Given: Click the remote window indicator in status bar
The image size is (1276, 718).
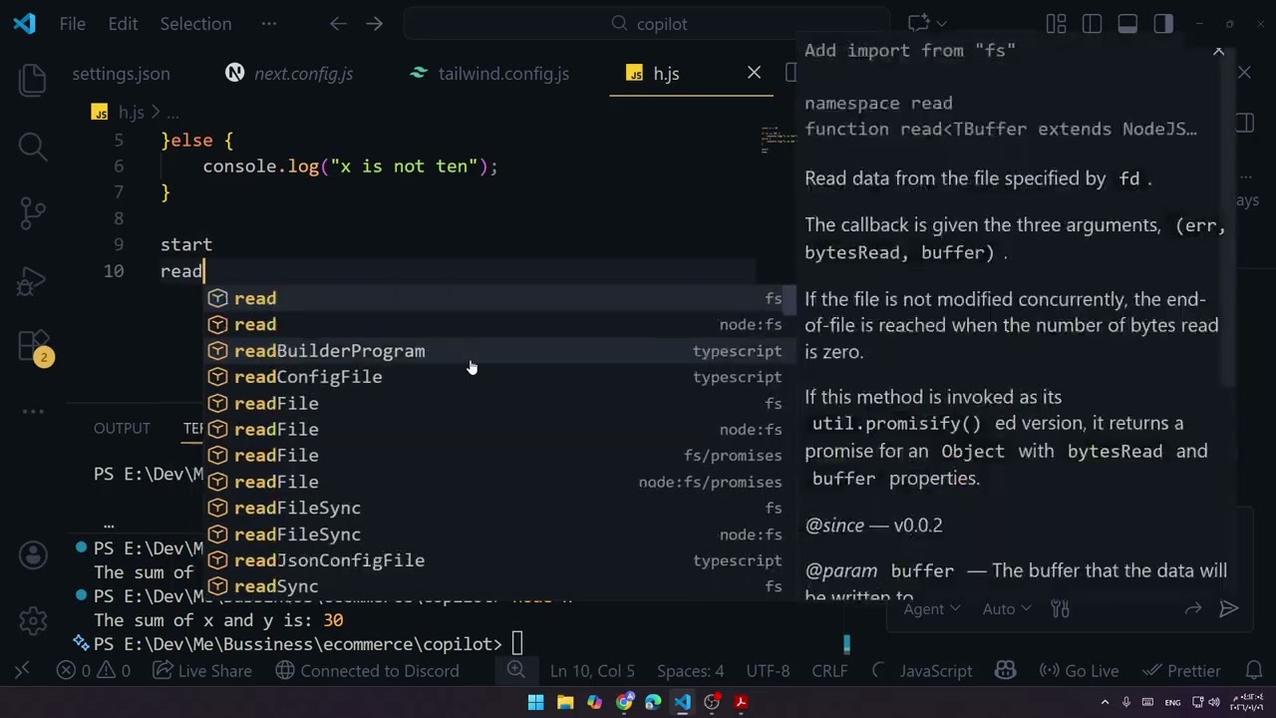Looking at the screenshot, I should (22, 671).
